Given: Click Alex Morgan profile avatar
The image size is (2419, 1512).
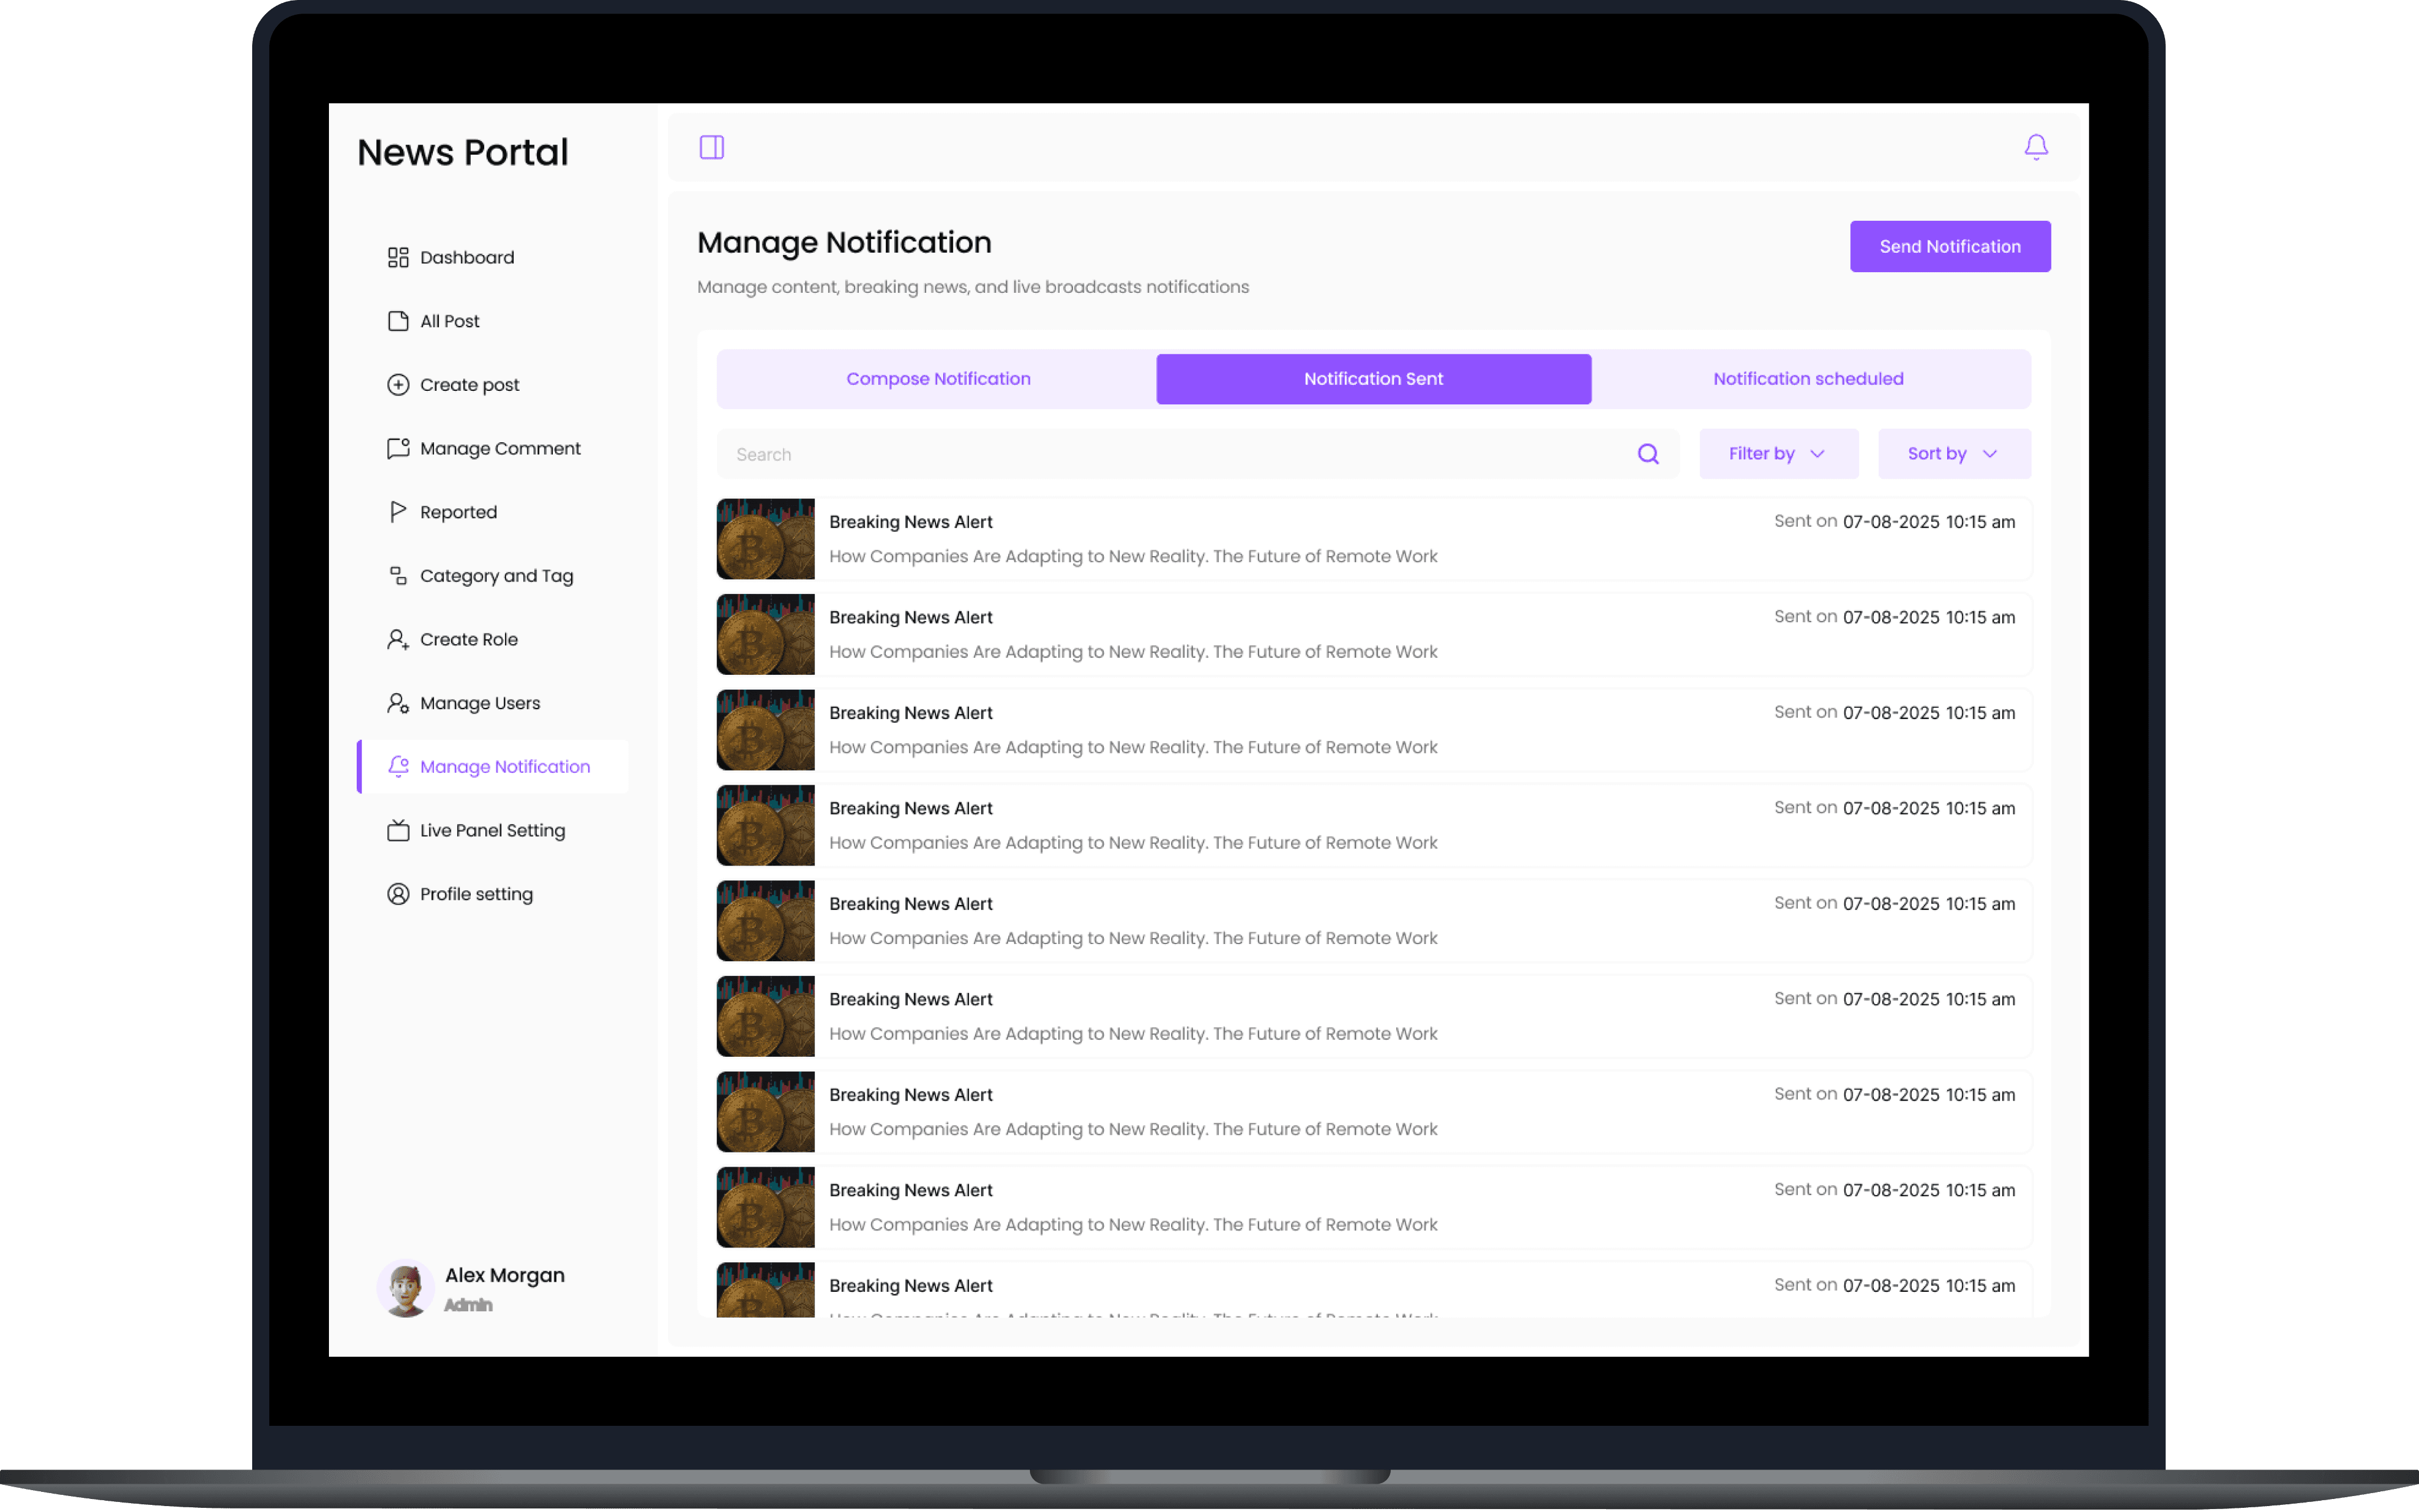Looking at the screenshot, I should (x=405, y=1288).
